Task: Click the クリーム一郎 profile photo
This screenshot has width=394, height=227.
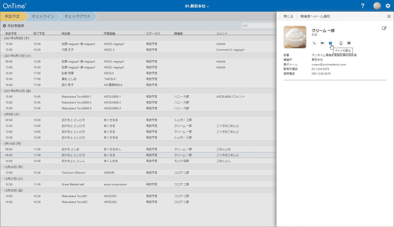Action: 296,37
